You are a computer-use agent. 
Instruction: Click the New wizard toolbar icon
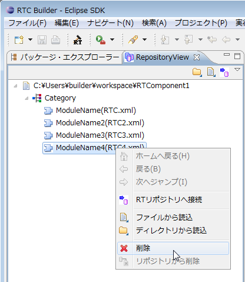tap(19, 40)
